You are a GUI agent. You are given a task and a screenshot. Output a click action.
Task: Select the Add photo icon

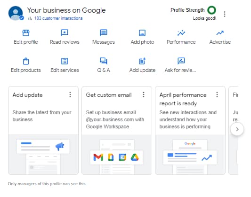pos(142,33)
